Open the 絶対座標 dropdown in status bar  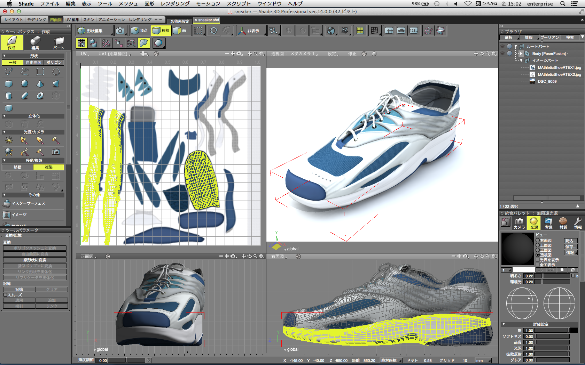click(x=391, y=360)
